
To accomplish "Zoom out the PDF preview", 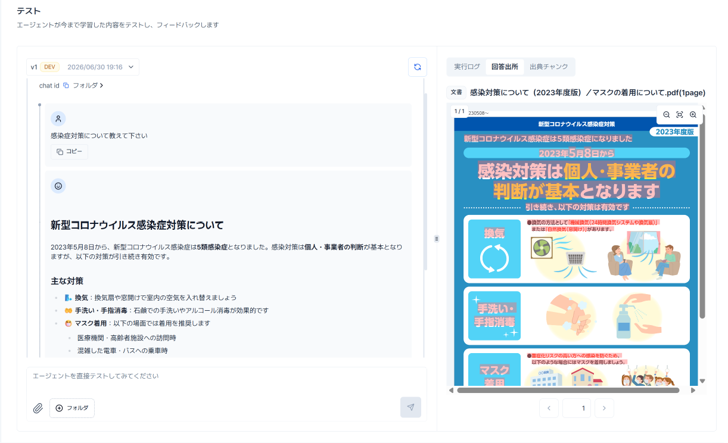I will pyautogui.click(x=667, y=114).
